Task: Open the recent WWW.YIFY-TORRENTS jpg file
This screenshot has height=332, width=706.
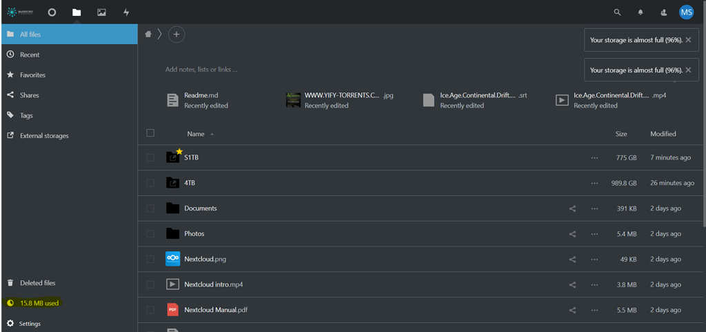Action: pos(340,101)
